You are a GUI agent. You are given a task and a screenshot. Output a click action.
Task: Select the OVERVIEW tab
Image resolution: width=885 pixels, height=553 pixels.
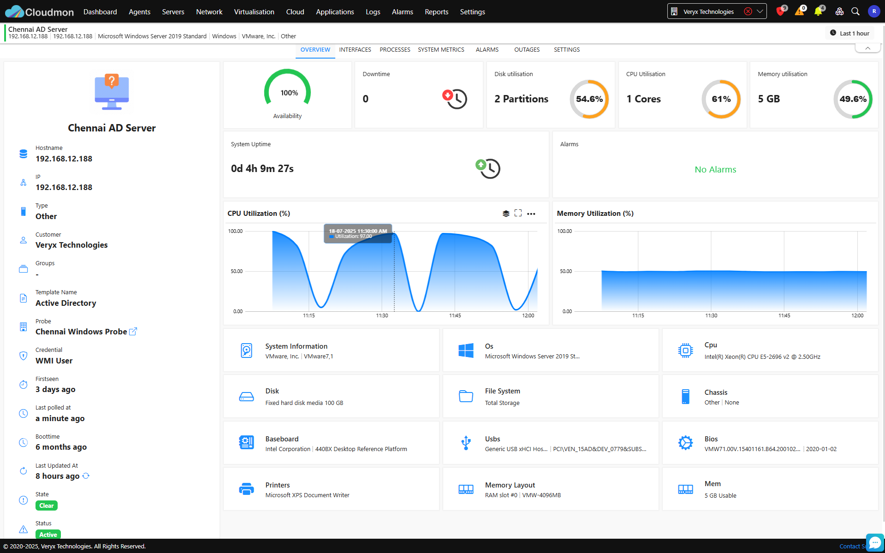[315, 49]
